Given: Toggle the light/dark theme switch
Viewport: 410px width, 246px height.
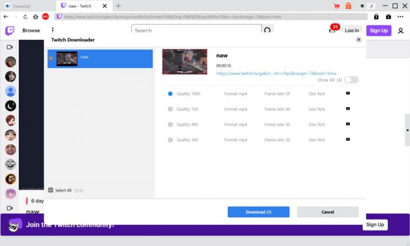Looking at the screenshot, I should [367, 6].
